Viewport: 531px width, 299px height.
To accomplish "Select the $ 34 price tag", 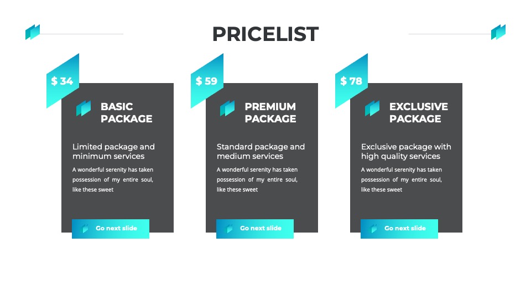I will [63, 81].
